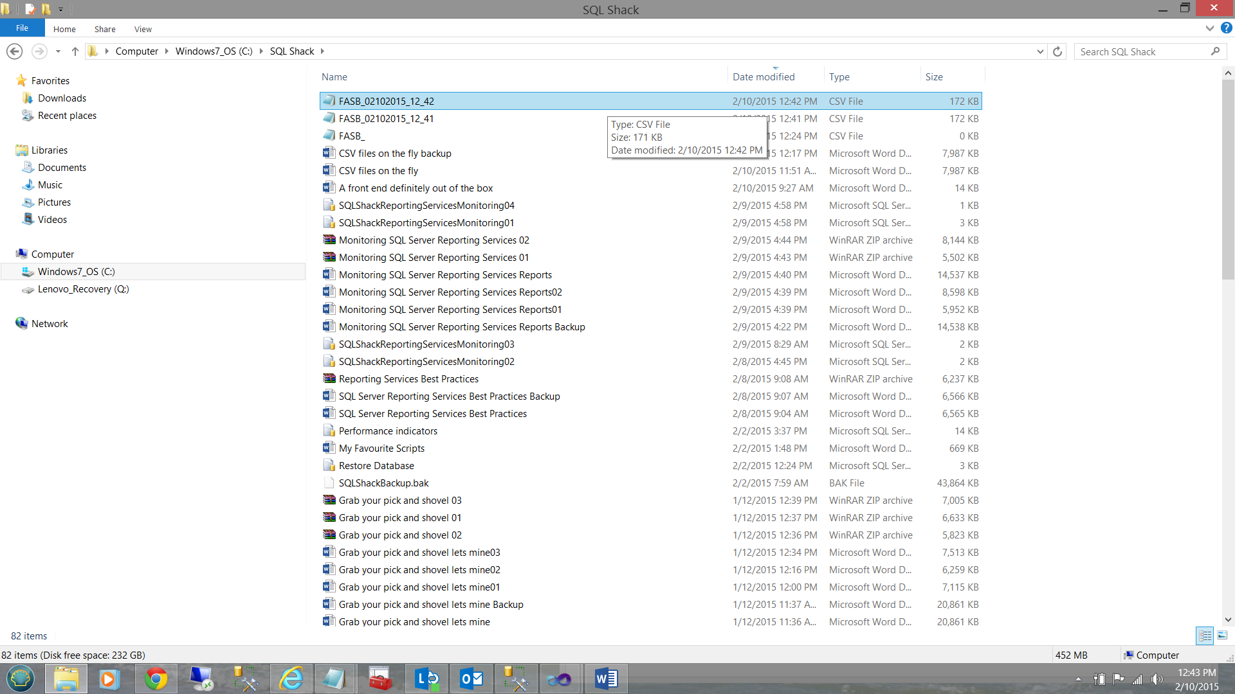Image resolution: width=1235 pixels, height=694 pixels.
Task: Click the volume speaker tray icon
Action: pyautogui.click(x=1157, y=679)
